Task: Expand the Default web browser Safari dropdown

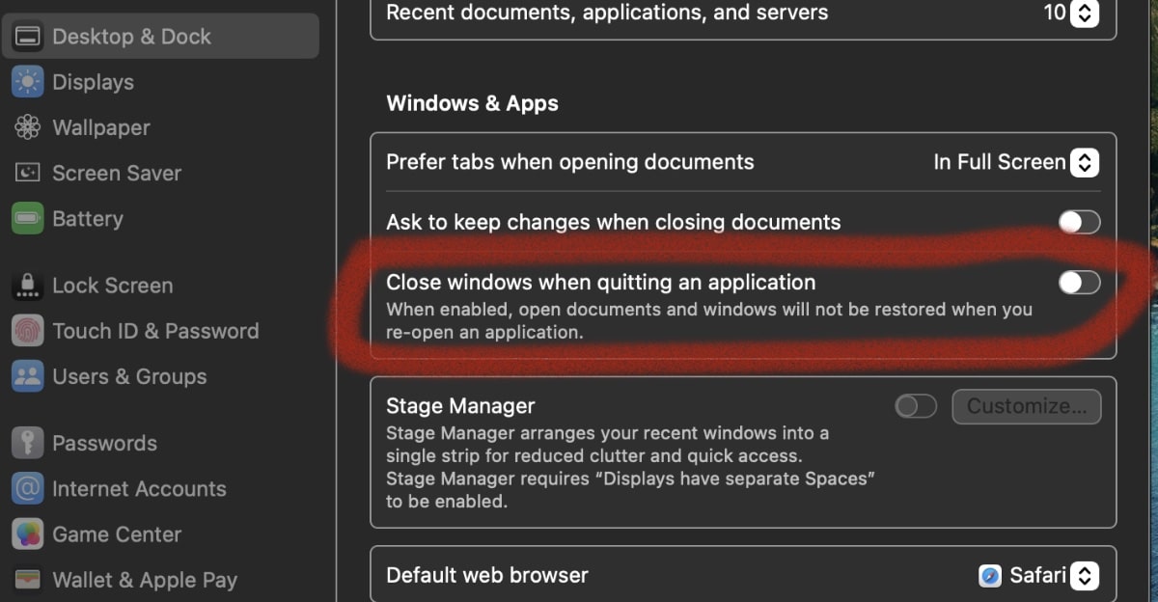Action: 1085,576
